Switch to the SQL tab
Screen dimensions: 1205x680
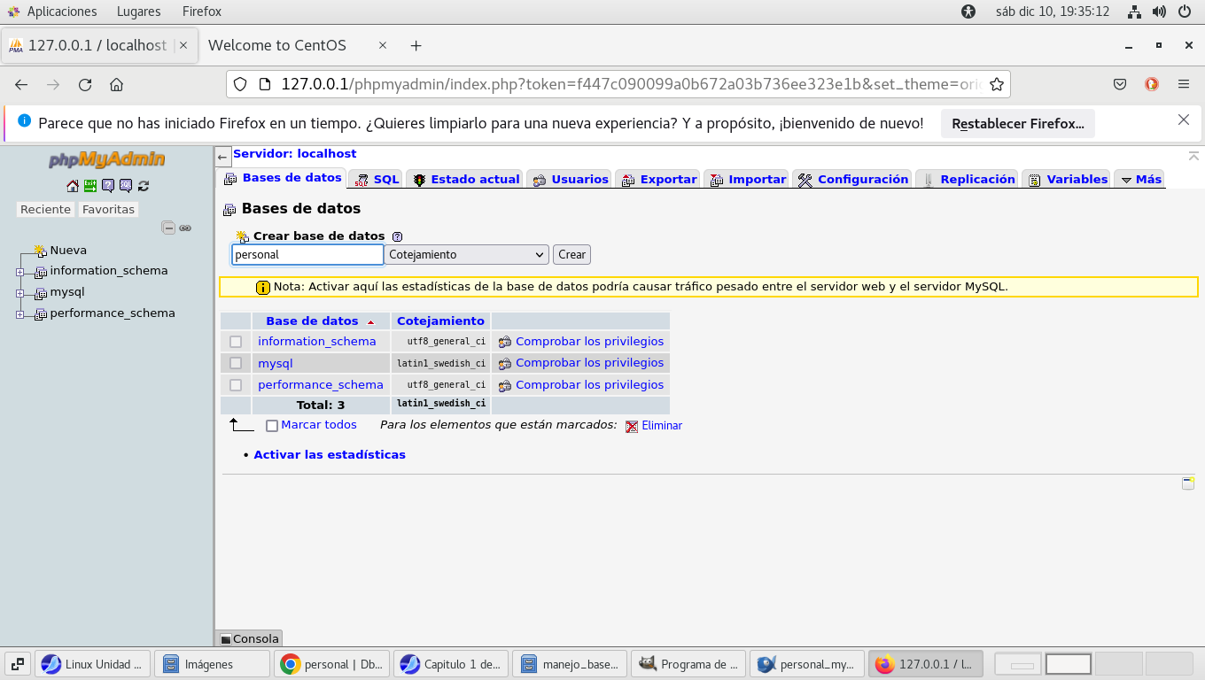(x=377, y=179)
